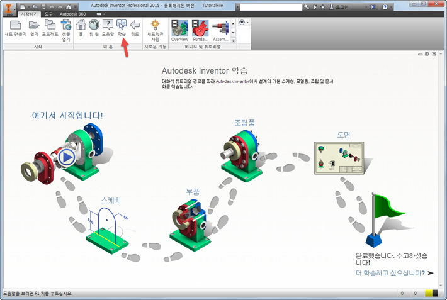Click the quick access Home house icon

[69, 6]
